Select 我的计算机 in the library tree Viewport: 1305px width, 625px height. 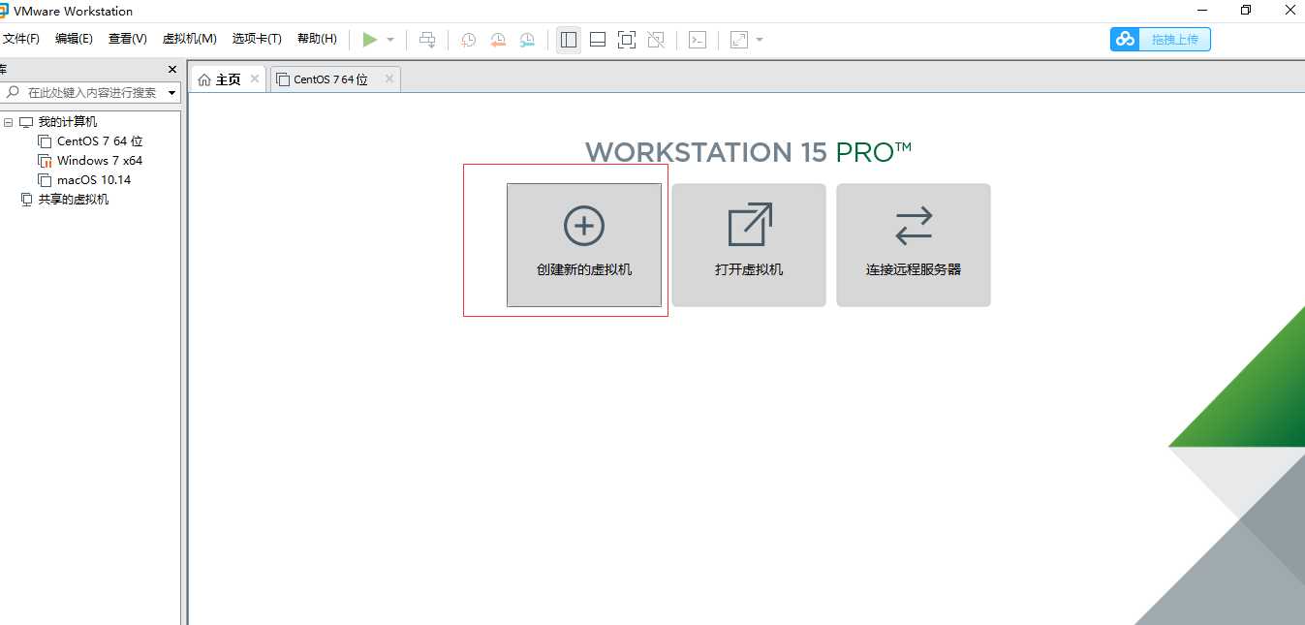coord(68,122)
